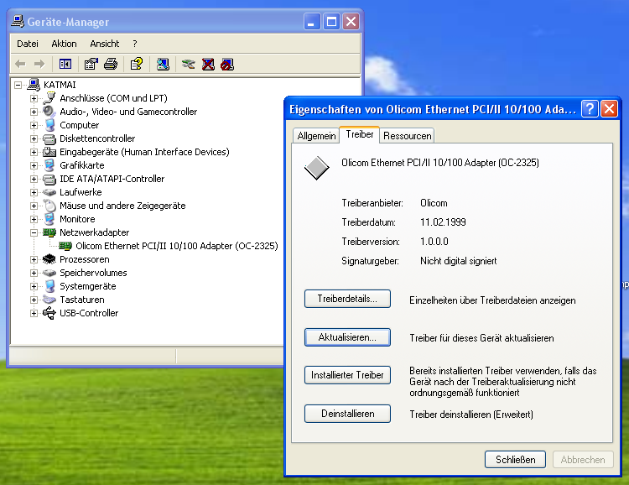Expand the Diskettencontroller node
Image resolution: width=629 pixels, height=485 pixels.
click(x=34, y=138)
